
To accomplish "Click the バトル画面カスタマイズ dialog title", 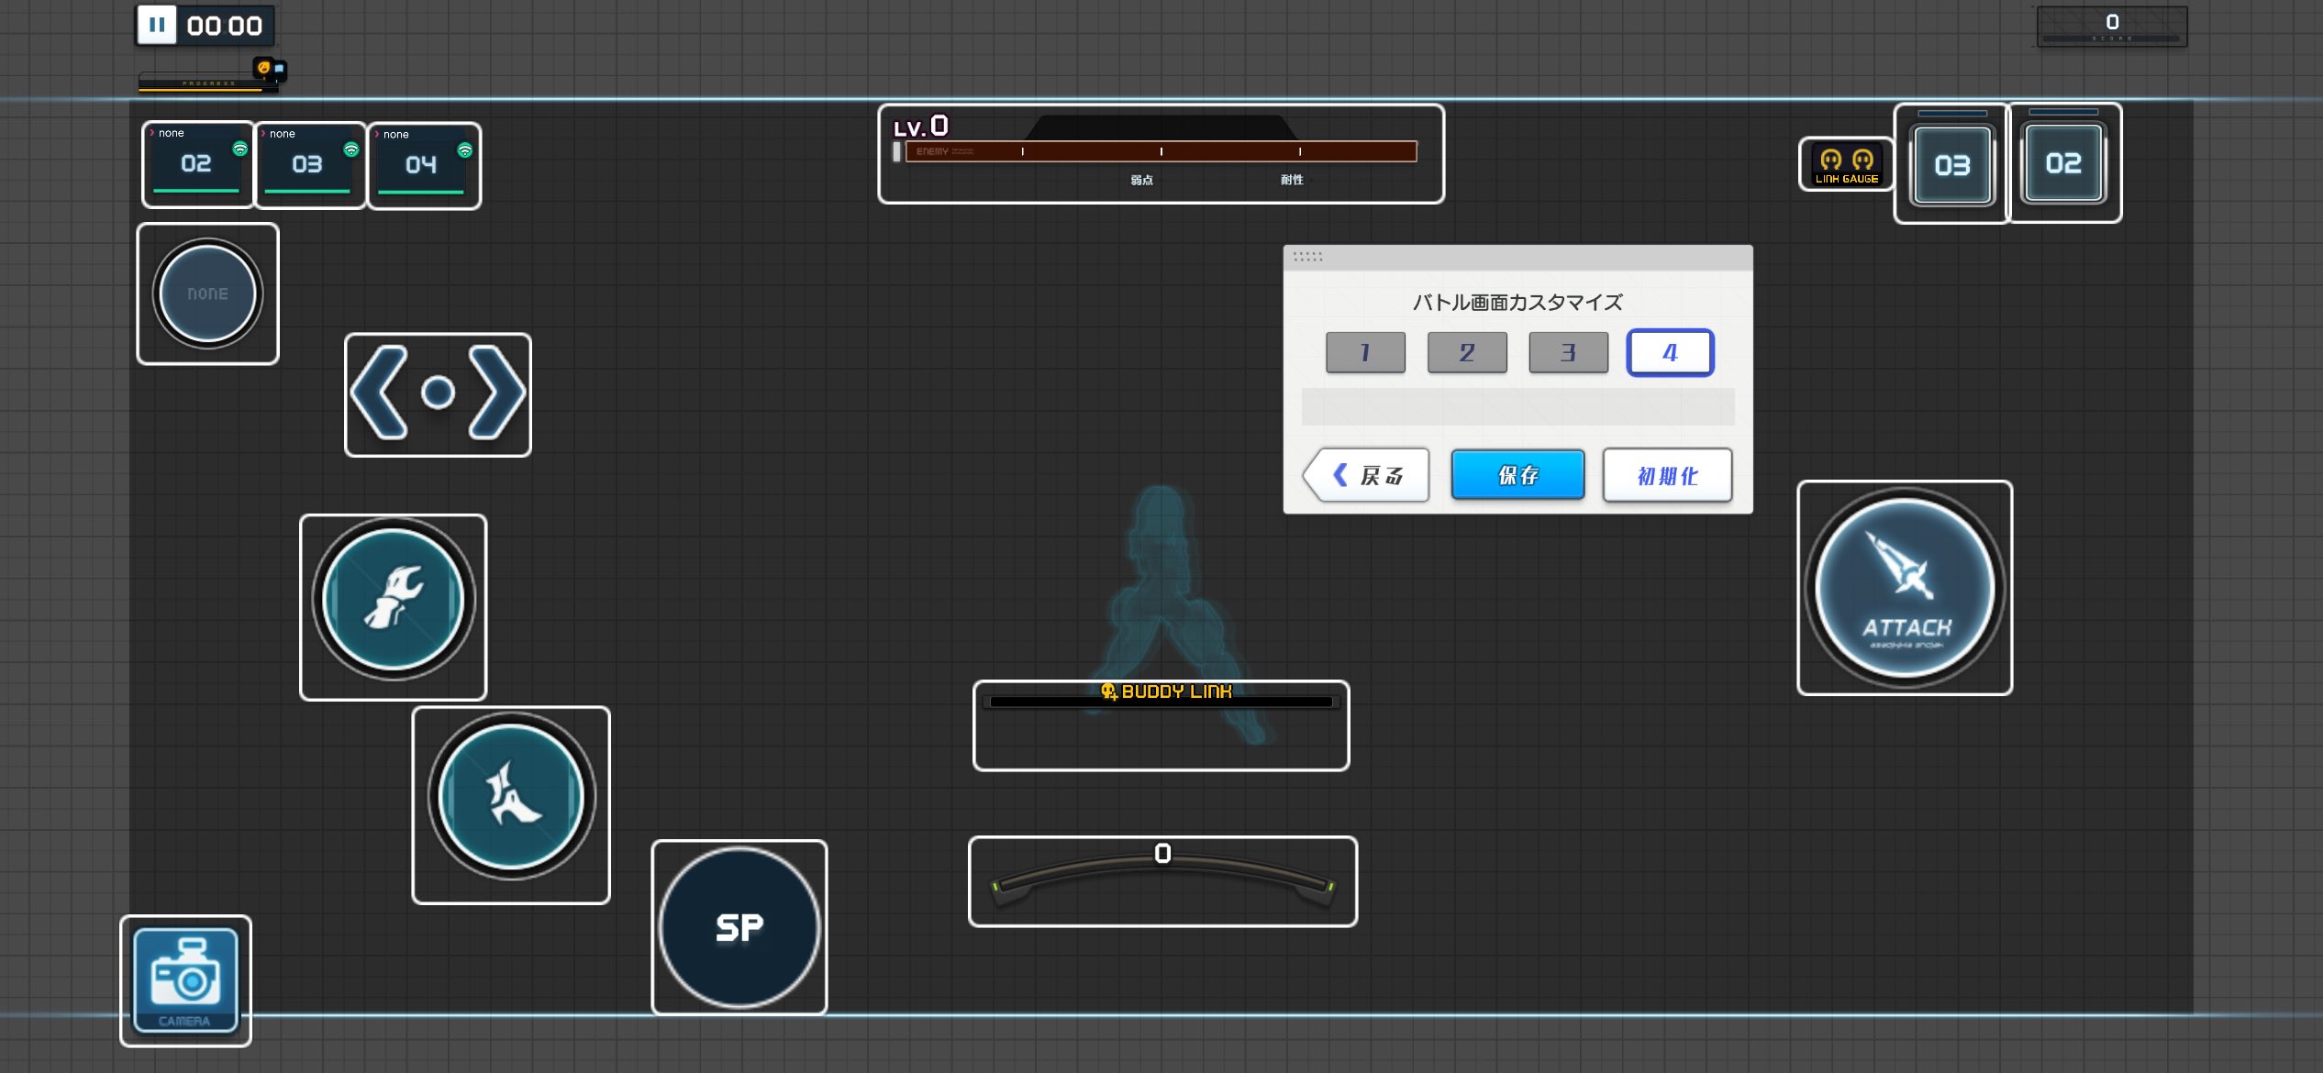I will tap(1517, 302).
